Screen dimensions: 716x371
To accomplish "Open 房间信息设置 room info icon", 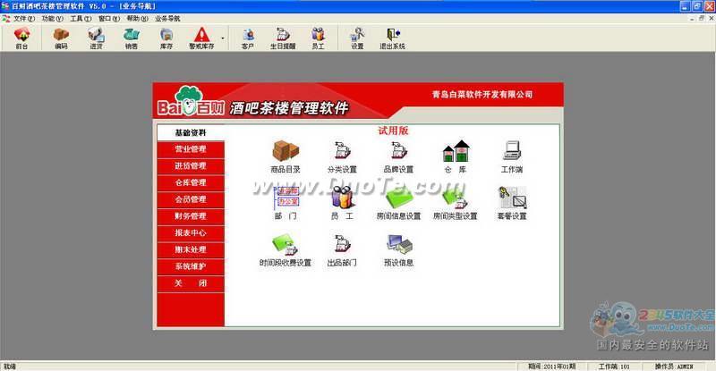I will pos(398,203).
